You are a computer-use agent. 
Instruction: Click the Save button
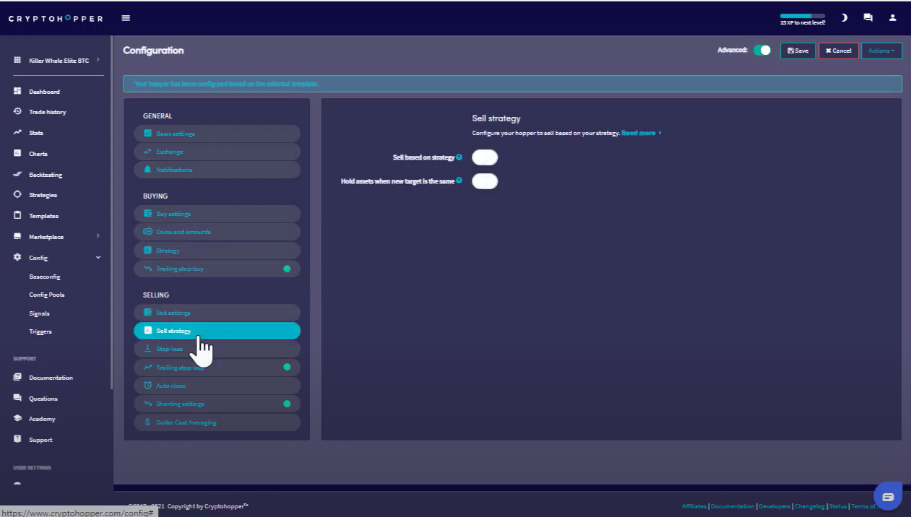point(798,51)
